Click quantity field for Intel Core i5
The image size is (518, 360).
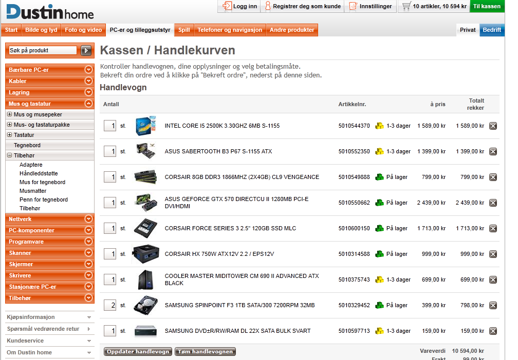pos(109,126)
